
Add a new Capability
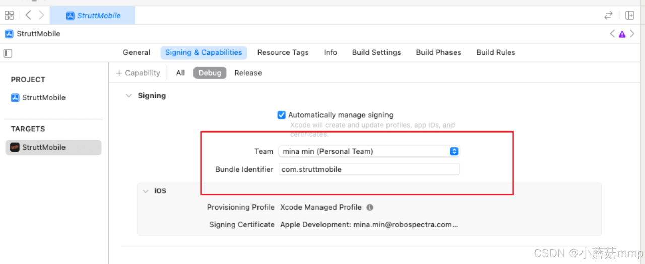point(138,73)
